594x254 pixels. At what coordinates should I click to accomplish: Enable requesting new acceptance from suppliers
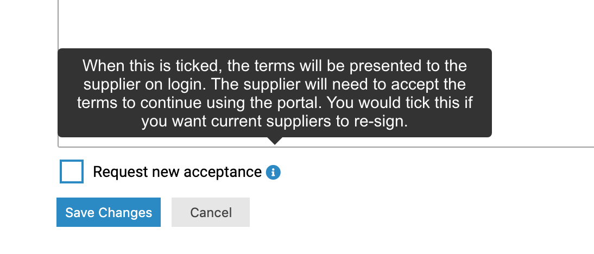click(72, 172)
